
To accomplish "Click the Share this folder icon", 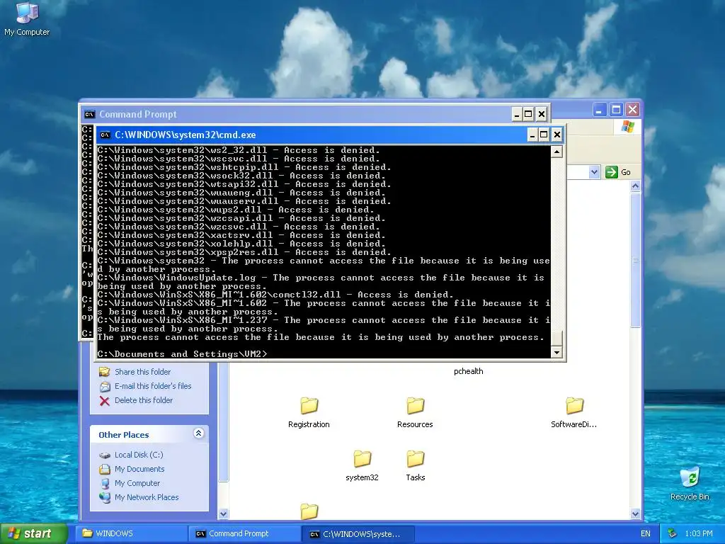I will [x=105, y=372].
